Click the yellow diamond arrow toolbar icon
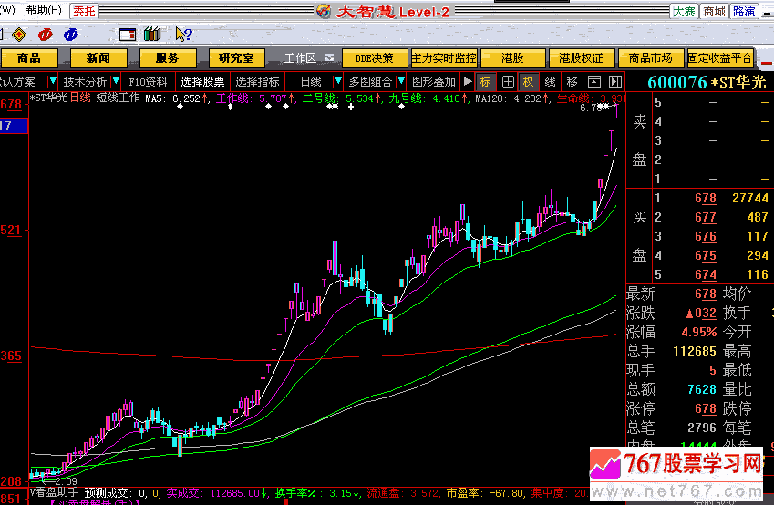774x505 pixels. 19,35
